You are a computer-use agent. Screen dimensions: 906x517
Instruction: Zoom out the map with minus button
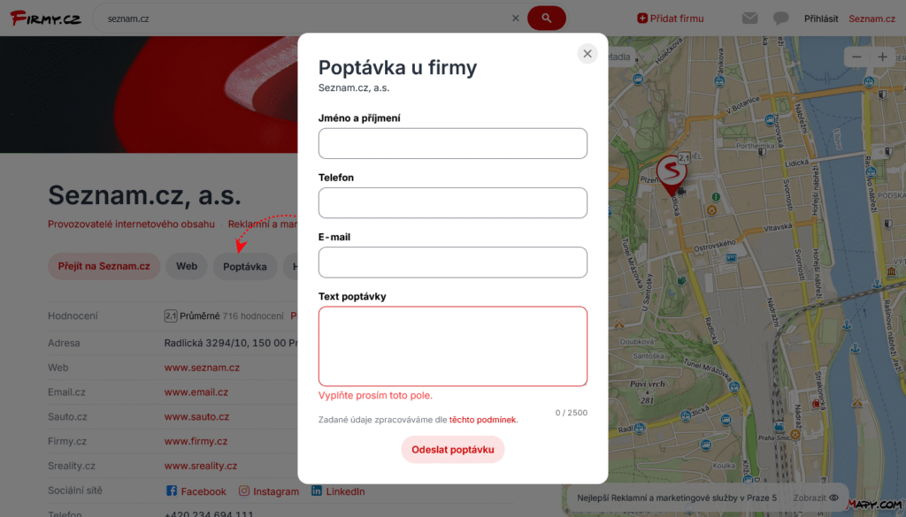[856, 57]
